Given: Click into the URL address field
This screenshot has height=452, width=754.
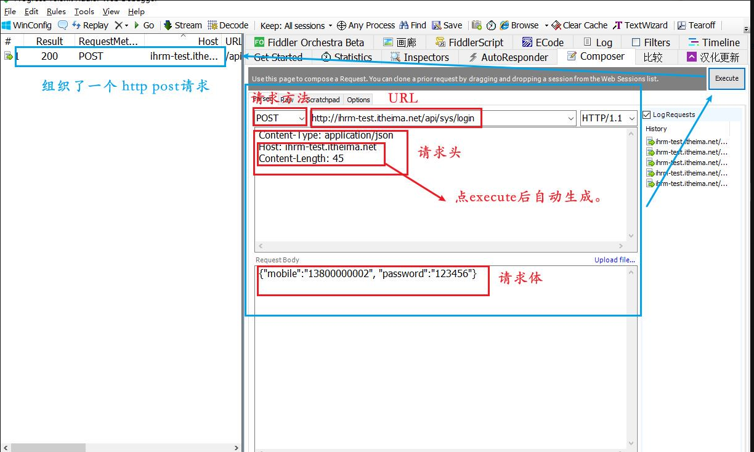Looking at the screenshot, I should [437, 118].
